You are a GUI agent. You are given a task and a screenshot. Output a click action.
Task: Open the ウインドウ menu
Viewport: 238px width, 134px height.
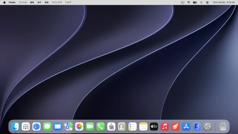57,2
